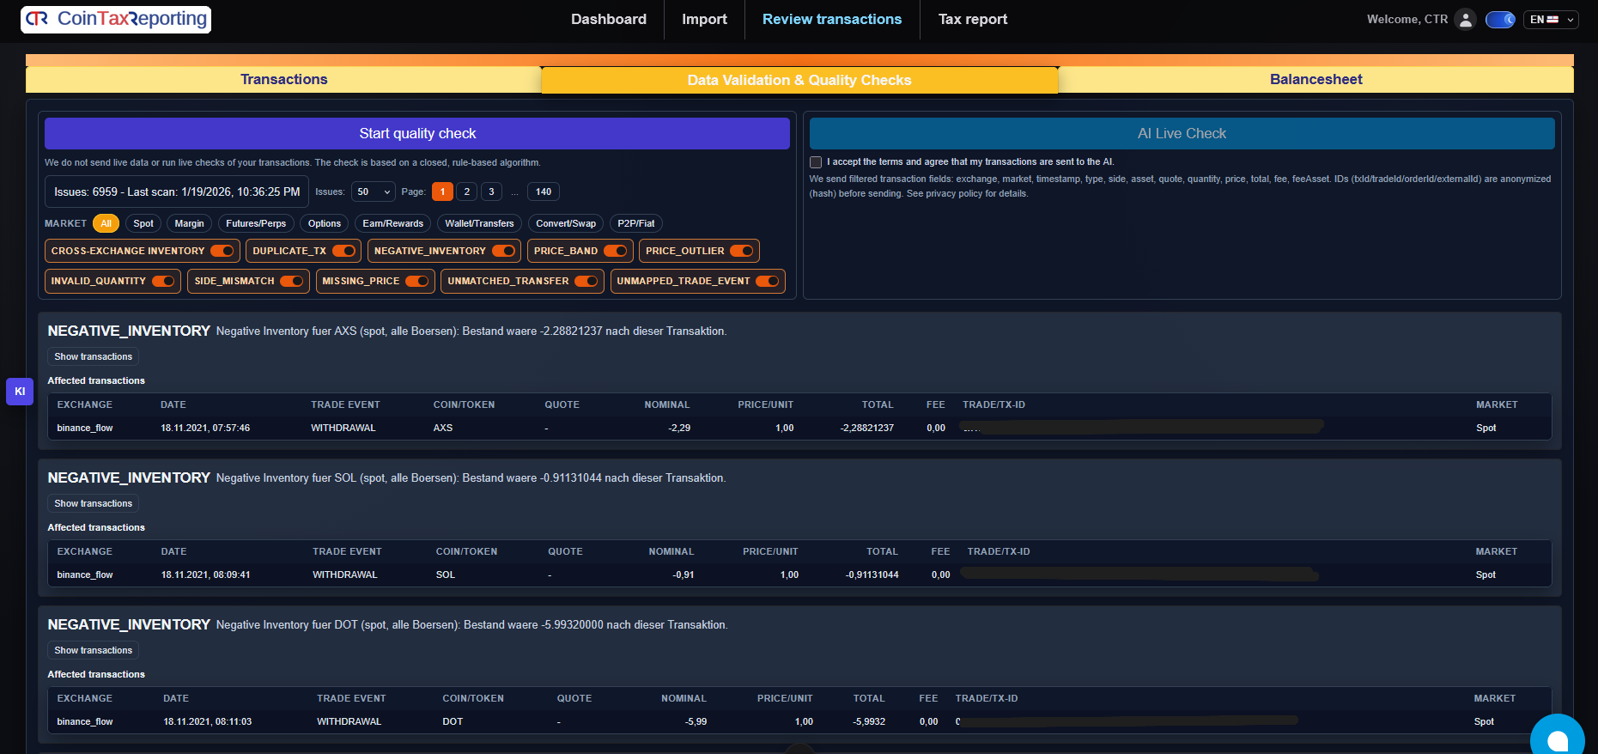Go to page 140 of issues
Viewport: 1598px width, 754px height.
(543, 192)
